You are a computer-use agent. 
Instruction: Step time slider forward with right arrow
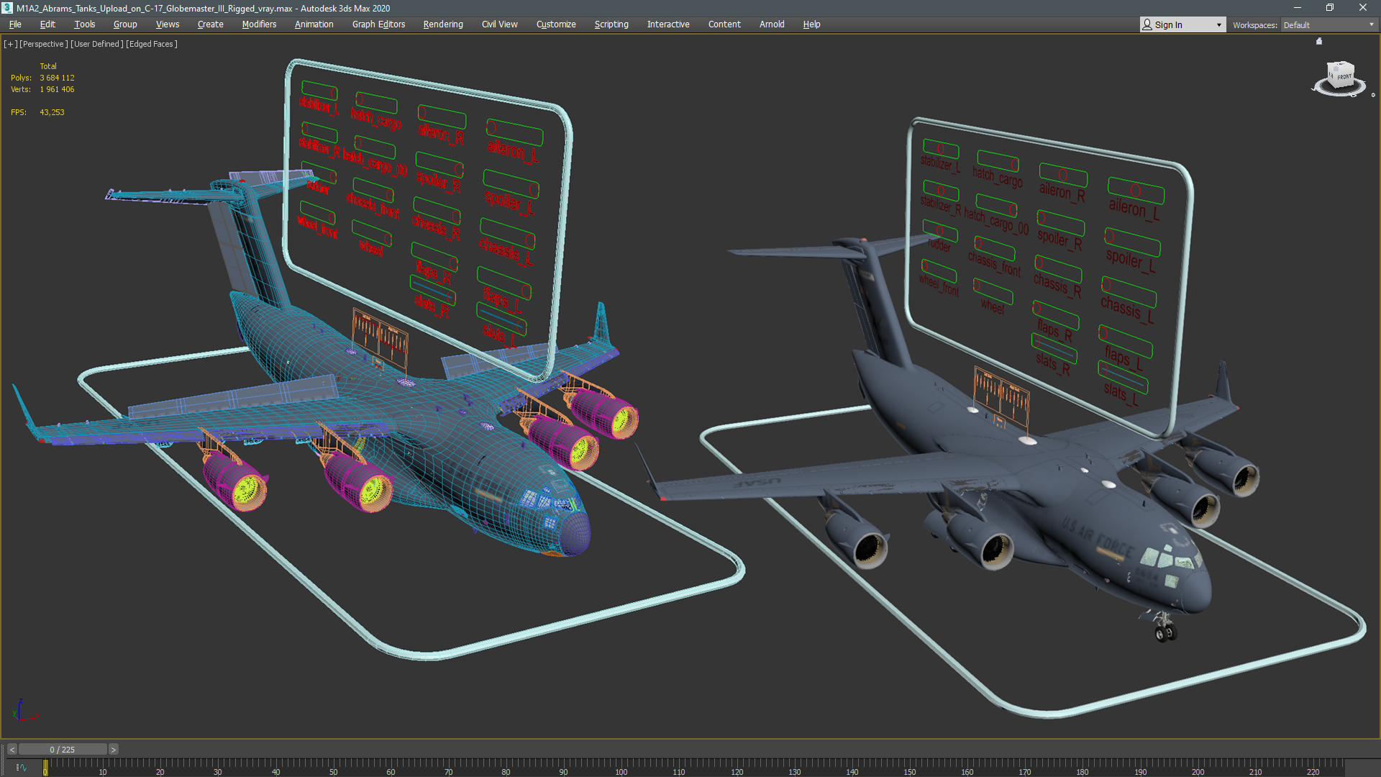[113, 750]
